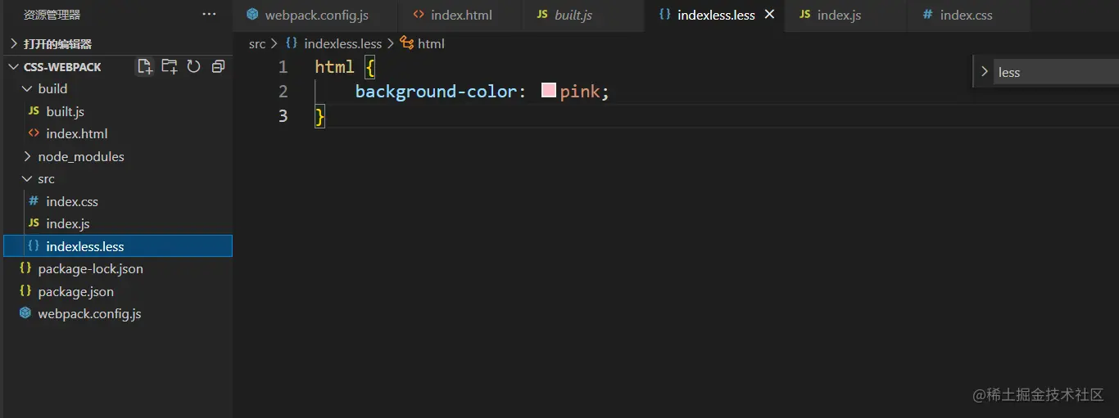Click the src breadcrumb segment
Image resolution: width=1119 pixels, height=418 pixels.
[x=257, y=43]
